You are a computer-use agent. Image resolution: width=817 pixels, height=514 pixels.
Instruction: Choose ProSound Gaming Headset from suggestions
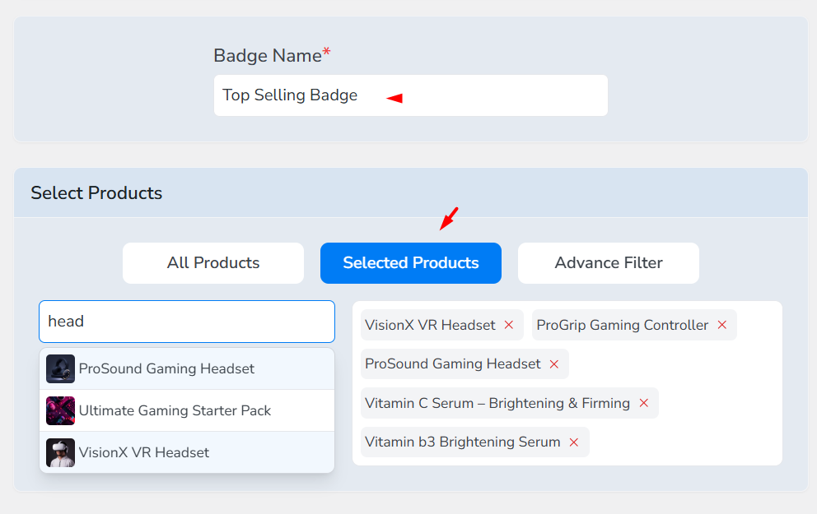coord(166,368)
